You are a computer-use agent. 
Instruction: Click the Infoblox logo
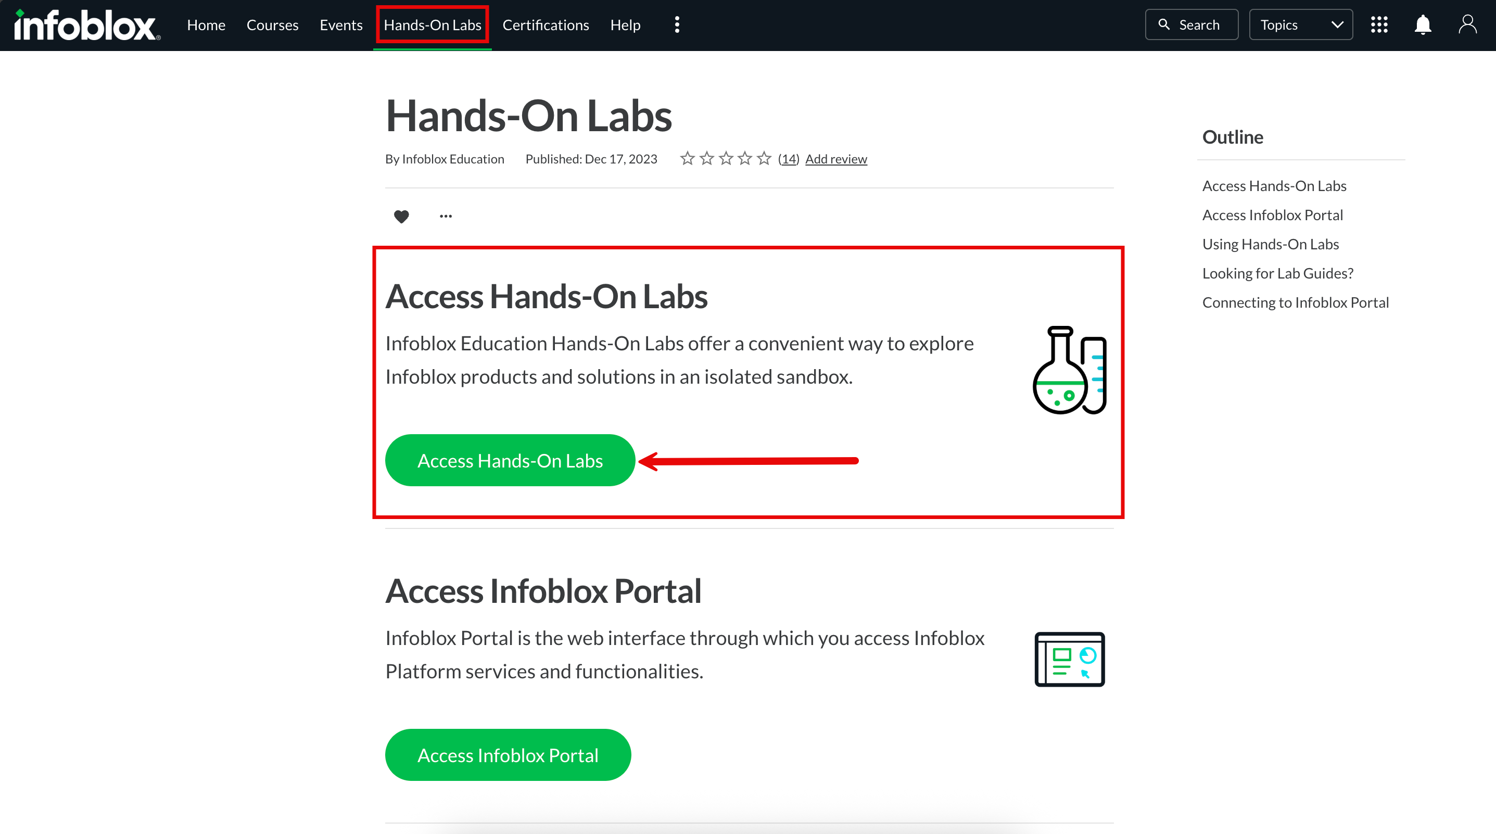(87, 25)
